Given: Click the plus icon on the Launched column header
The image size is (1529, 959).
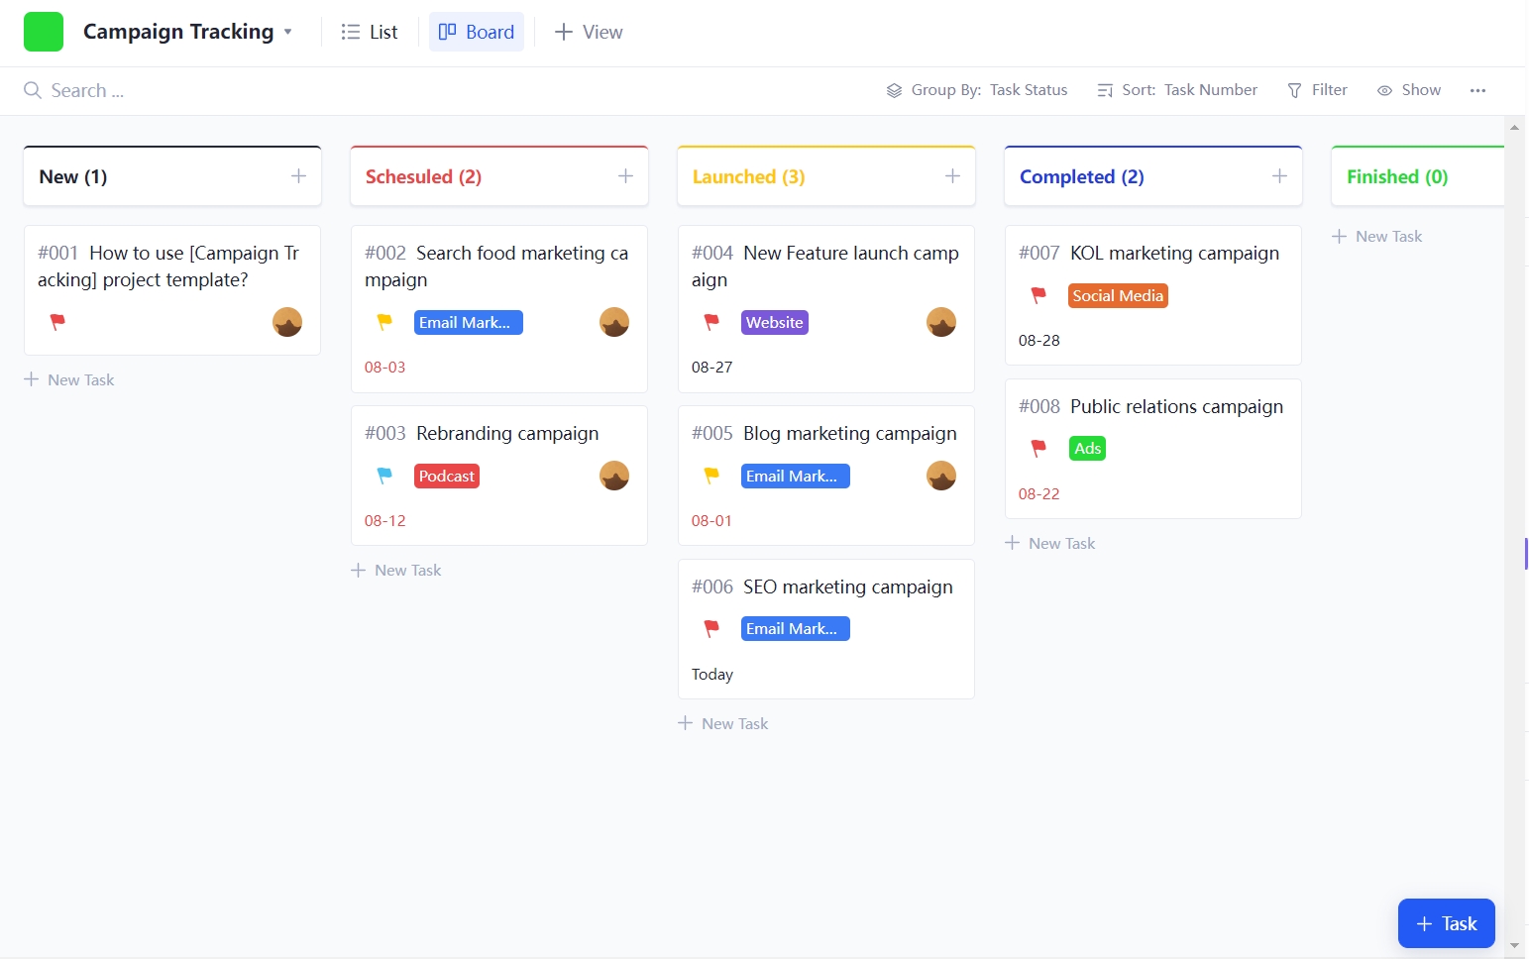Looking at the screenshot, I should [952, 175].
